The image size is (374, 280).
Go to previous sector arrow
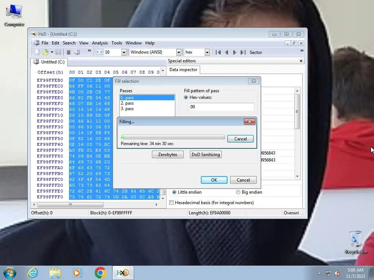(226, 52)
